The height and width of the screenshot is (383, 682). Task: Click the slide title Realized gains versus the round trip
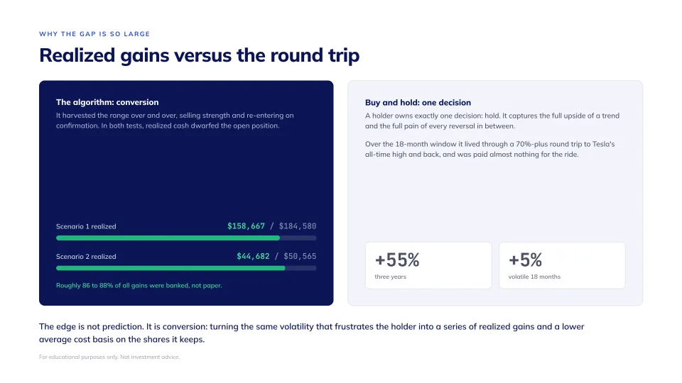click(199, 55)
